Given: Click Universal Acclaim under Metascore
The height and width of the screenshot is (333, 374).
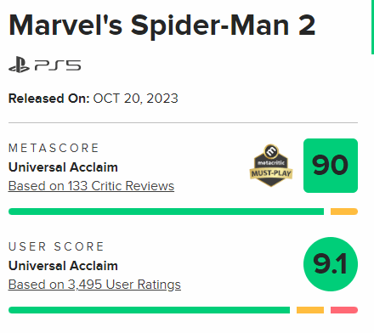Looking at the screenshot, I should (63, 167).
